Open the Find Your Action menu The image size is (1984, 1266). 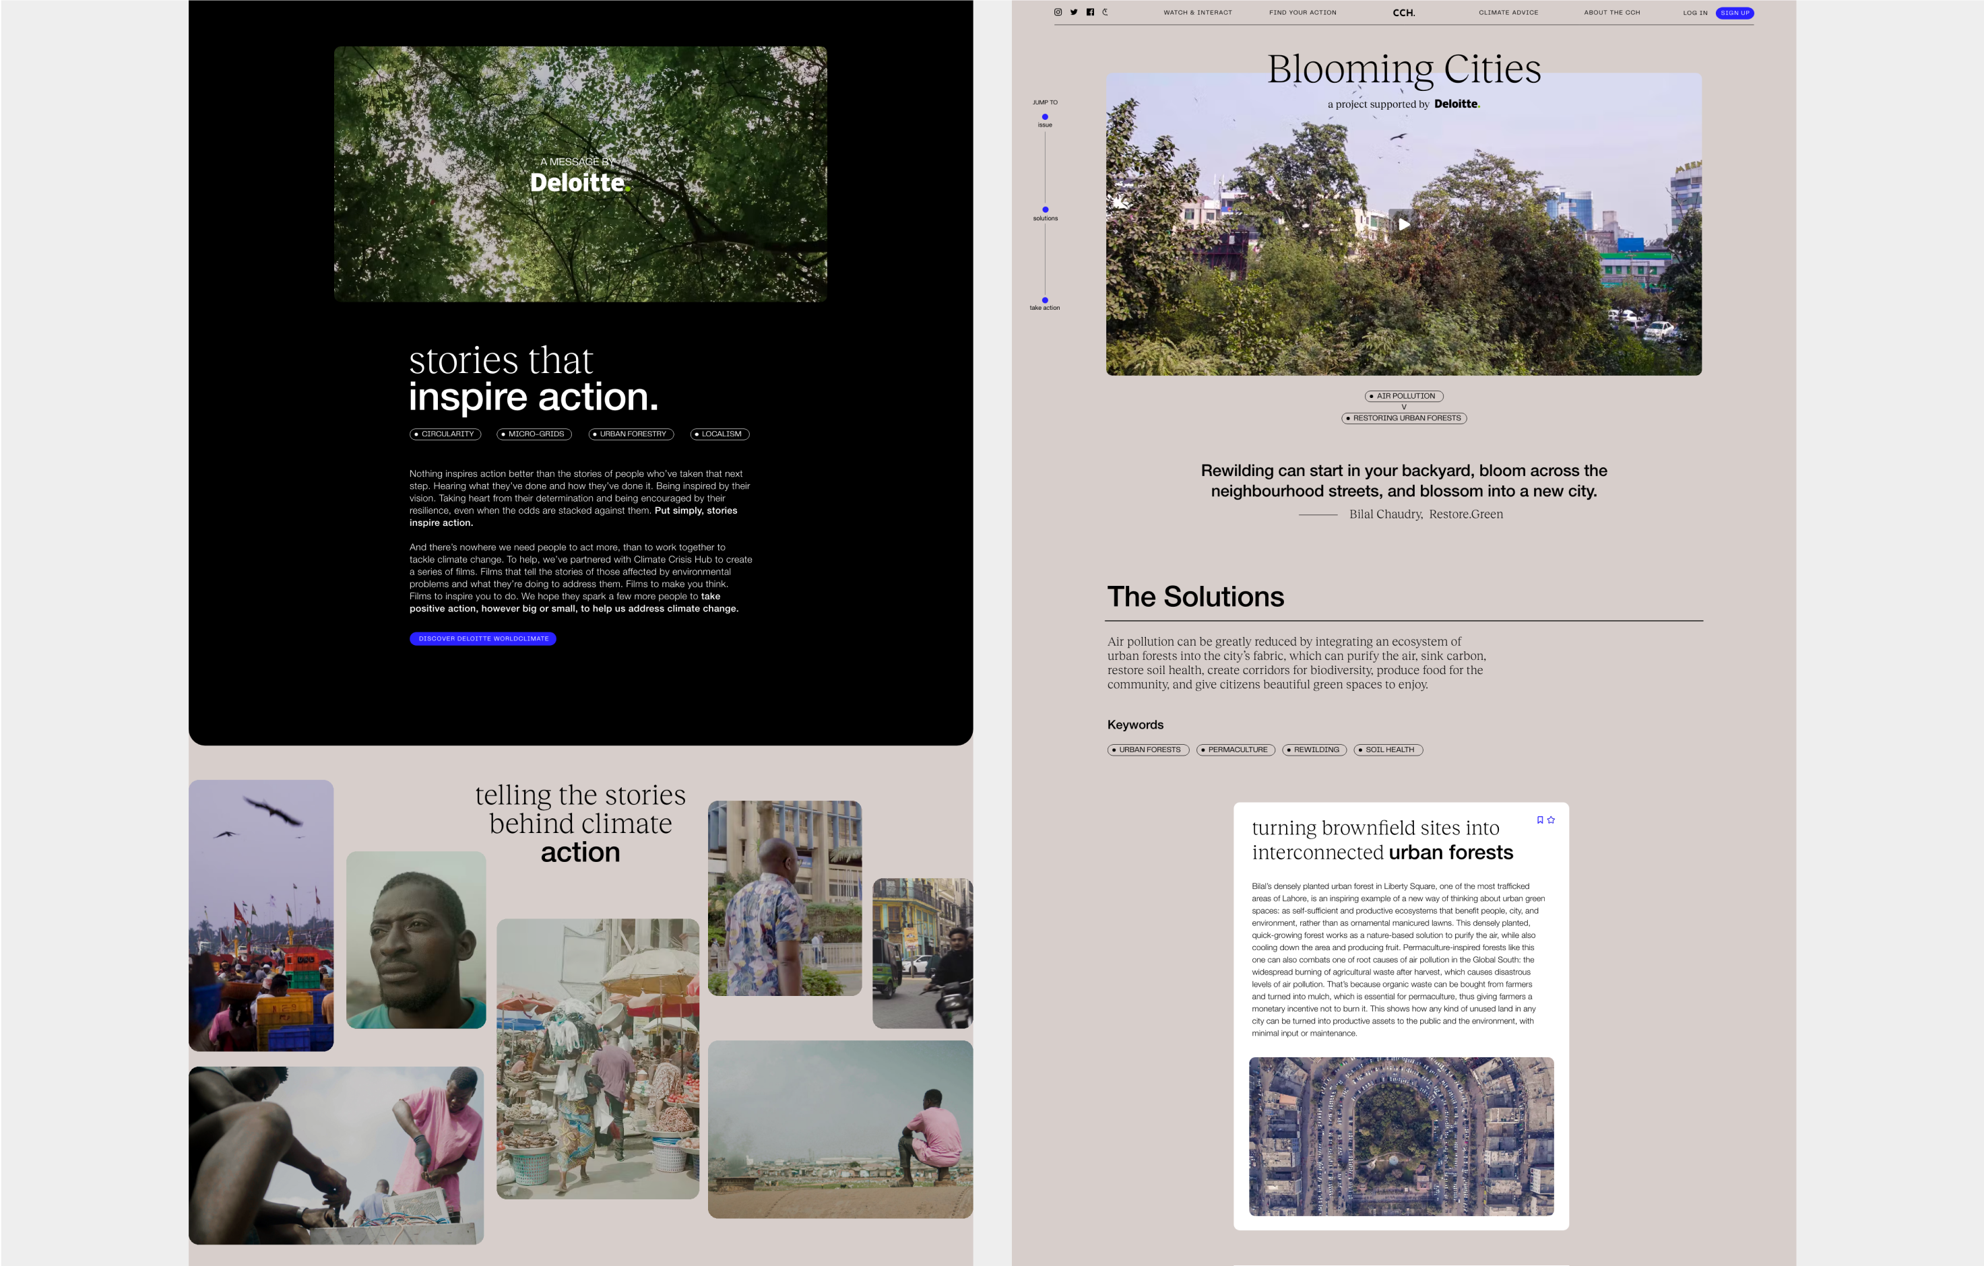pyautogui.click(x=1303, y=13)
